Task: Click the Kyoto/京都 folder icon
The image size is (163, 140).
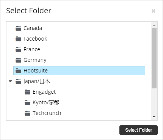Action: (27, 103)
